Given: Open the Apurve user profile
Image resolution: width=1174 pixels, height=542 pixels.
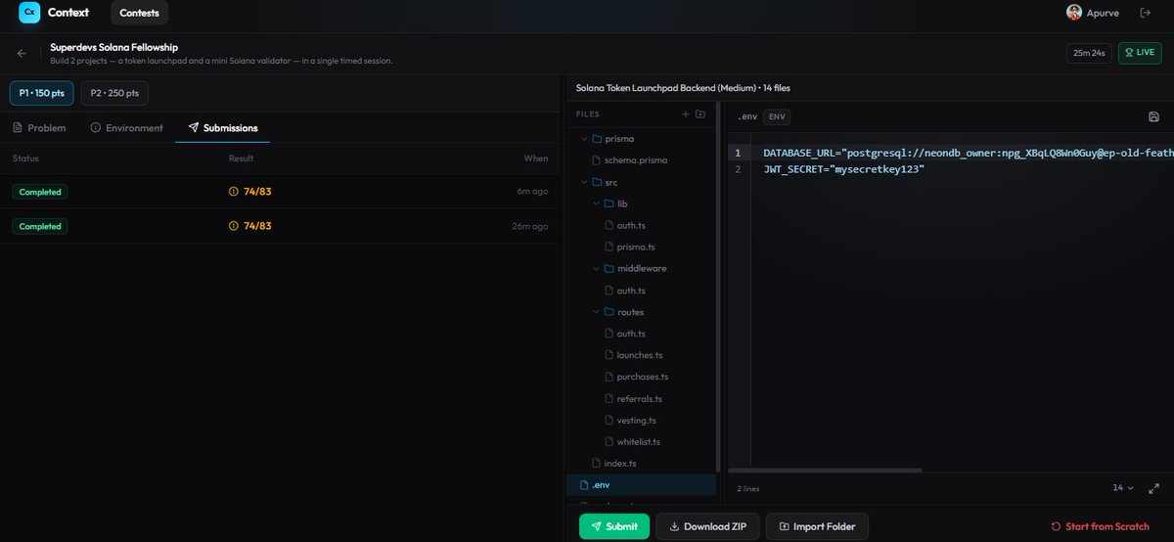Looking at the screenshot, I should coord(1093,13).
